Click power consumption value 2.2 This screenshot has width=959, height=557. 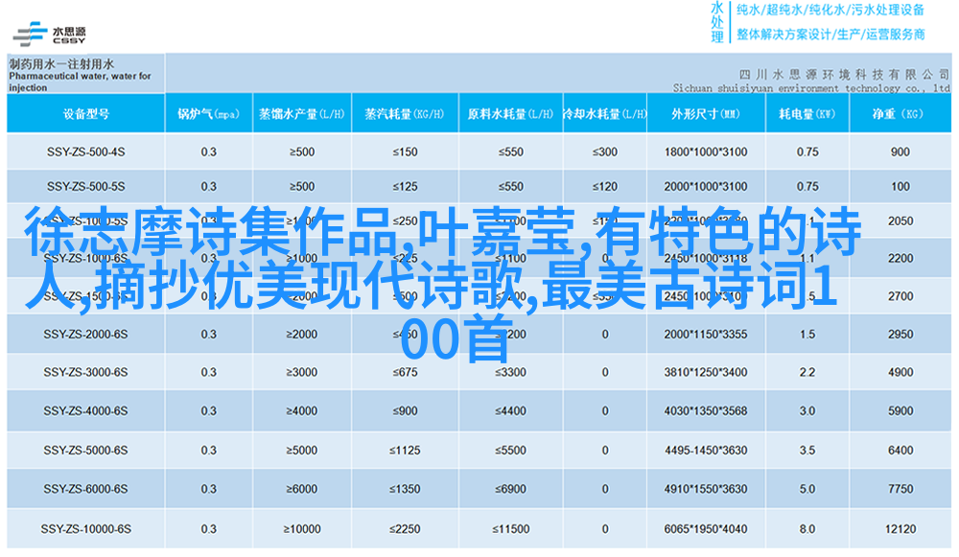pos(807,372)
